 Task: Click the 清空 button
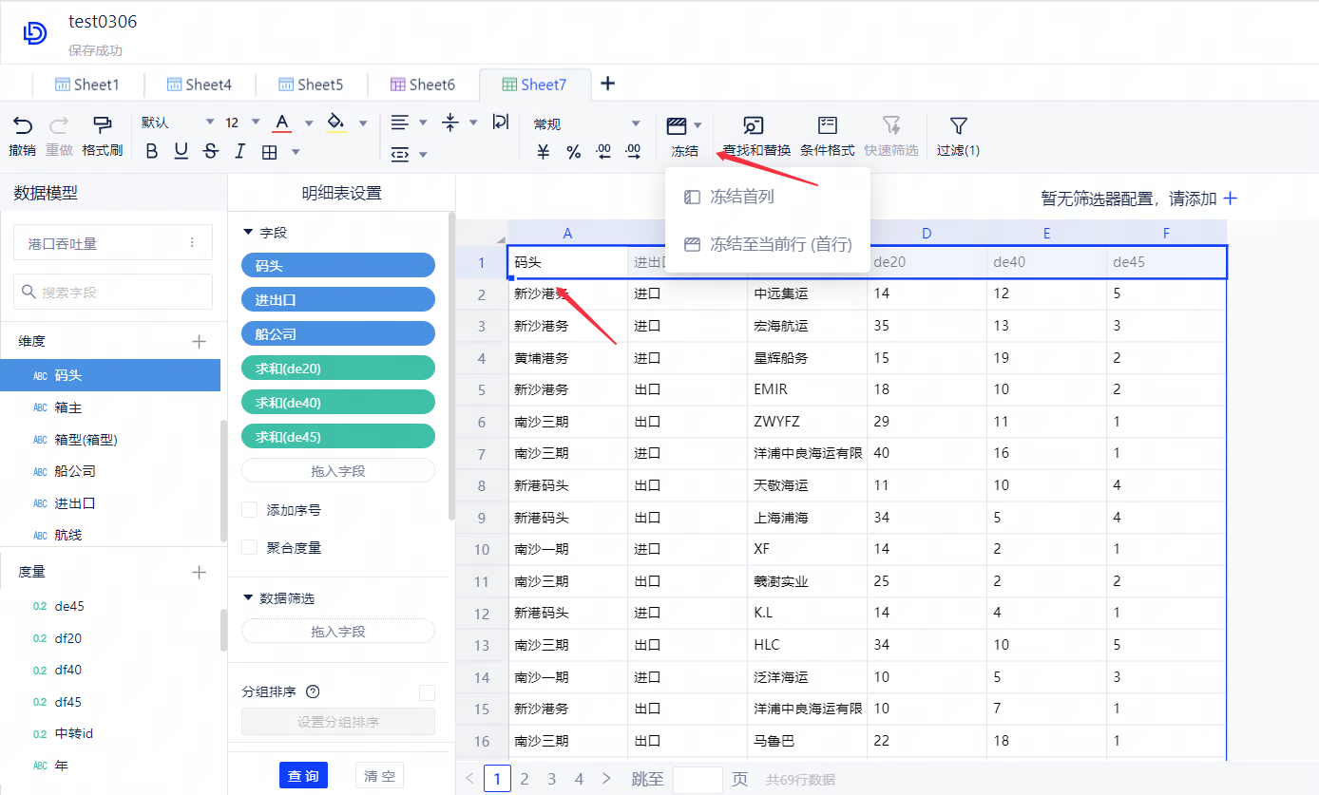tap(379, 775)
